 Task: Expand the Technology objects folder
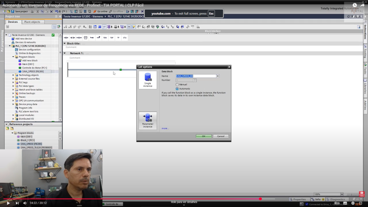[13, 75]
